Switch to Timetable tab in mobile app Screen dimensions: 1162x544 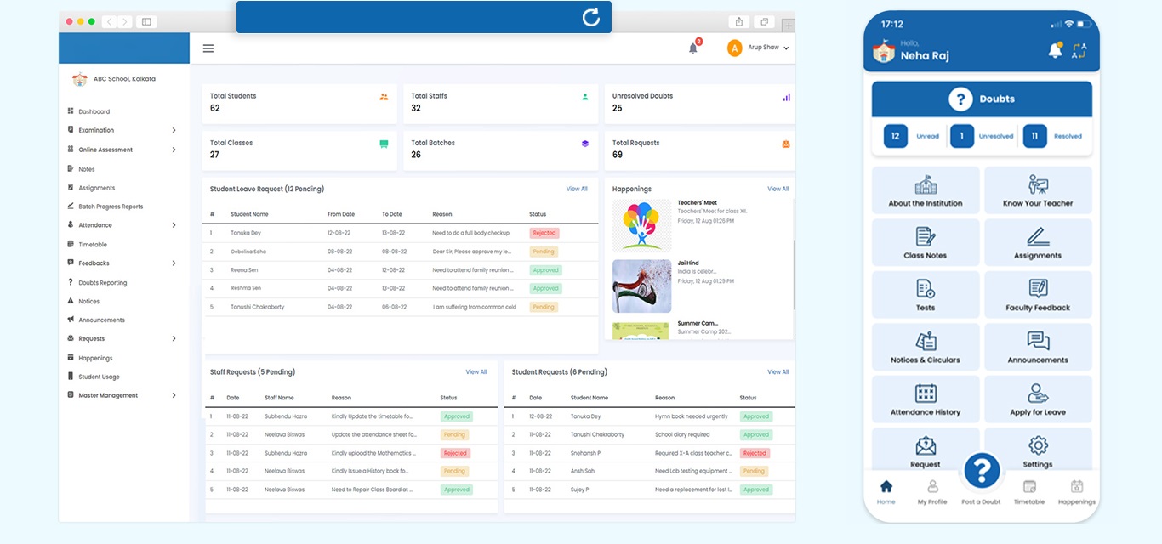click(1029, 491)
